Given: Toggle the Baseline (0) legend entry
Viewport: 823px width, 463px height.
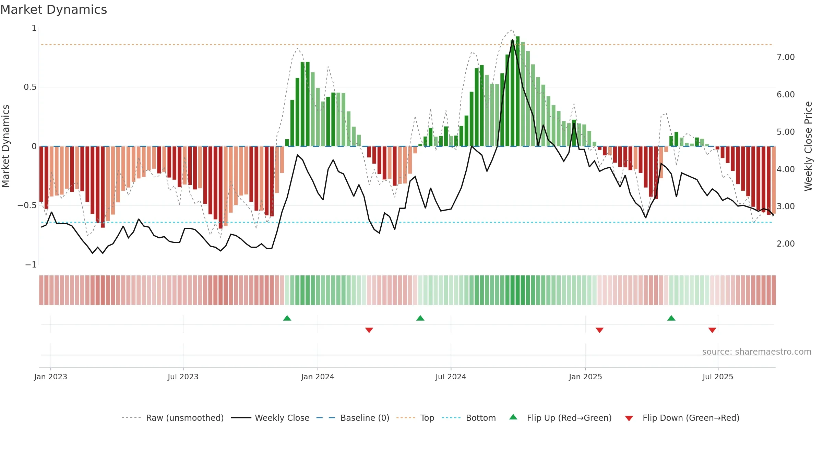Looking at the screenshot, I should coord(353,418).
